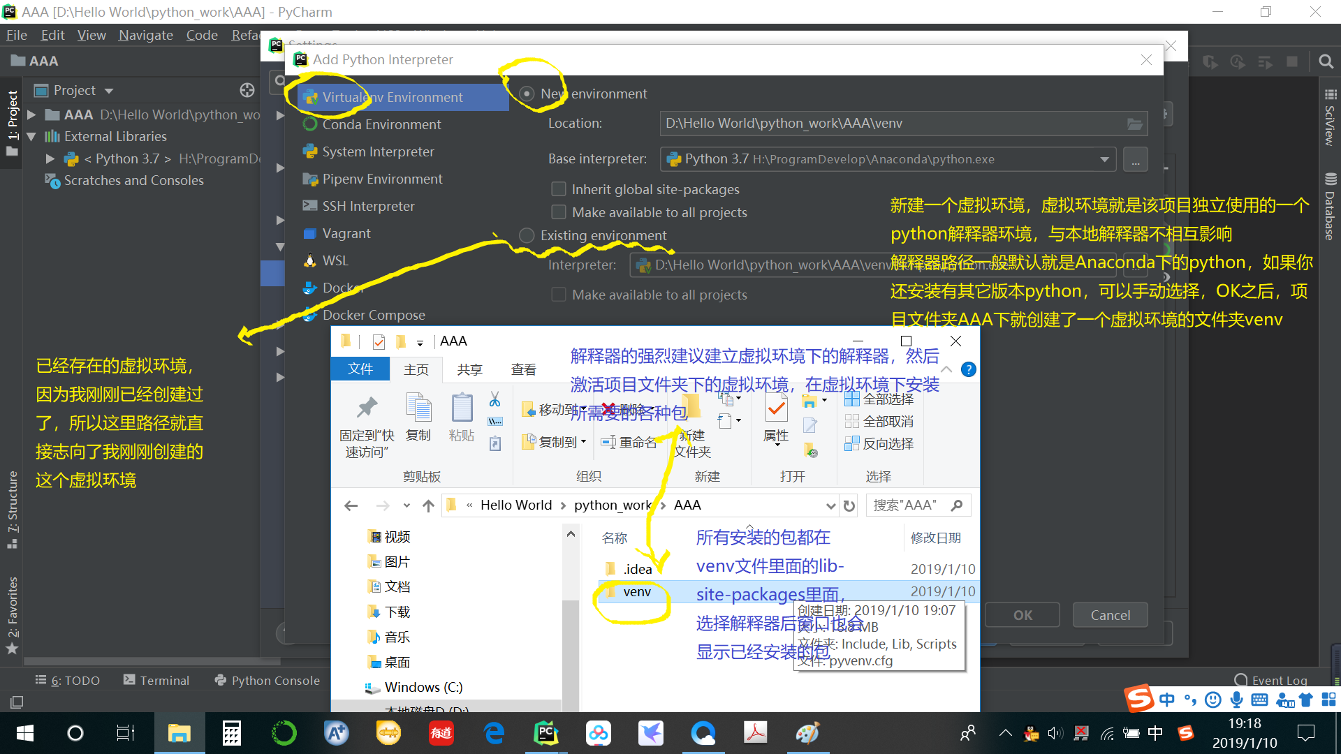Click the Cancel button
This screenshot has width=1341, height=754.
1110,614
